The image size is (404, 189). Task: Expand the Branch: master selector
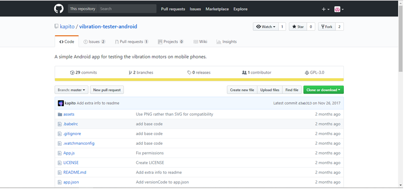tap(72, 90)
